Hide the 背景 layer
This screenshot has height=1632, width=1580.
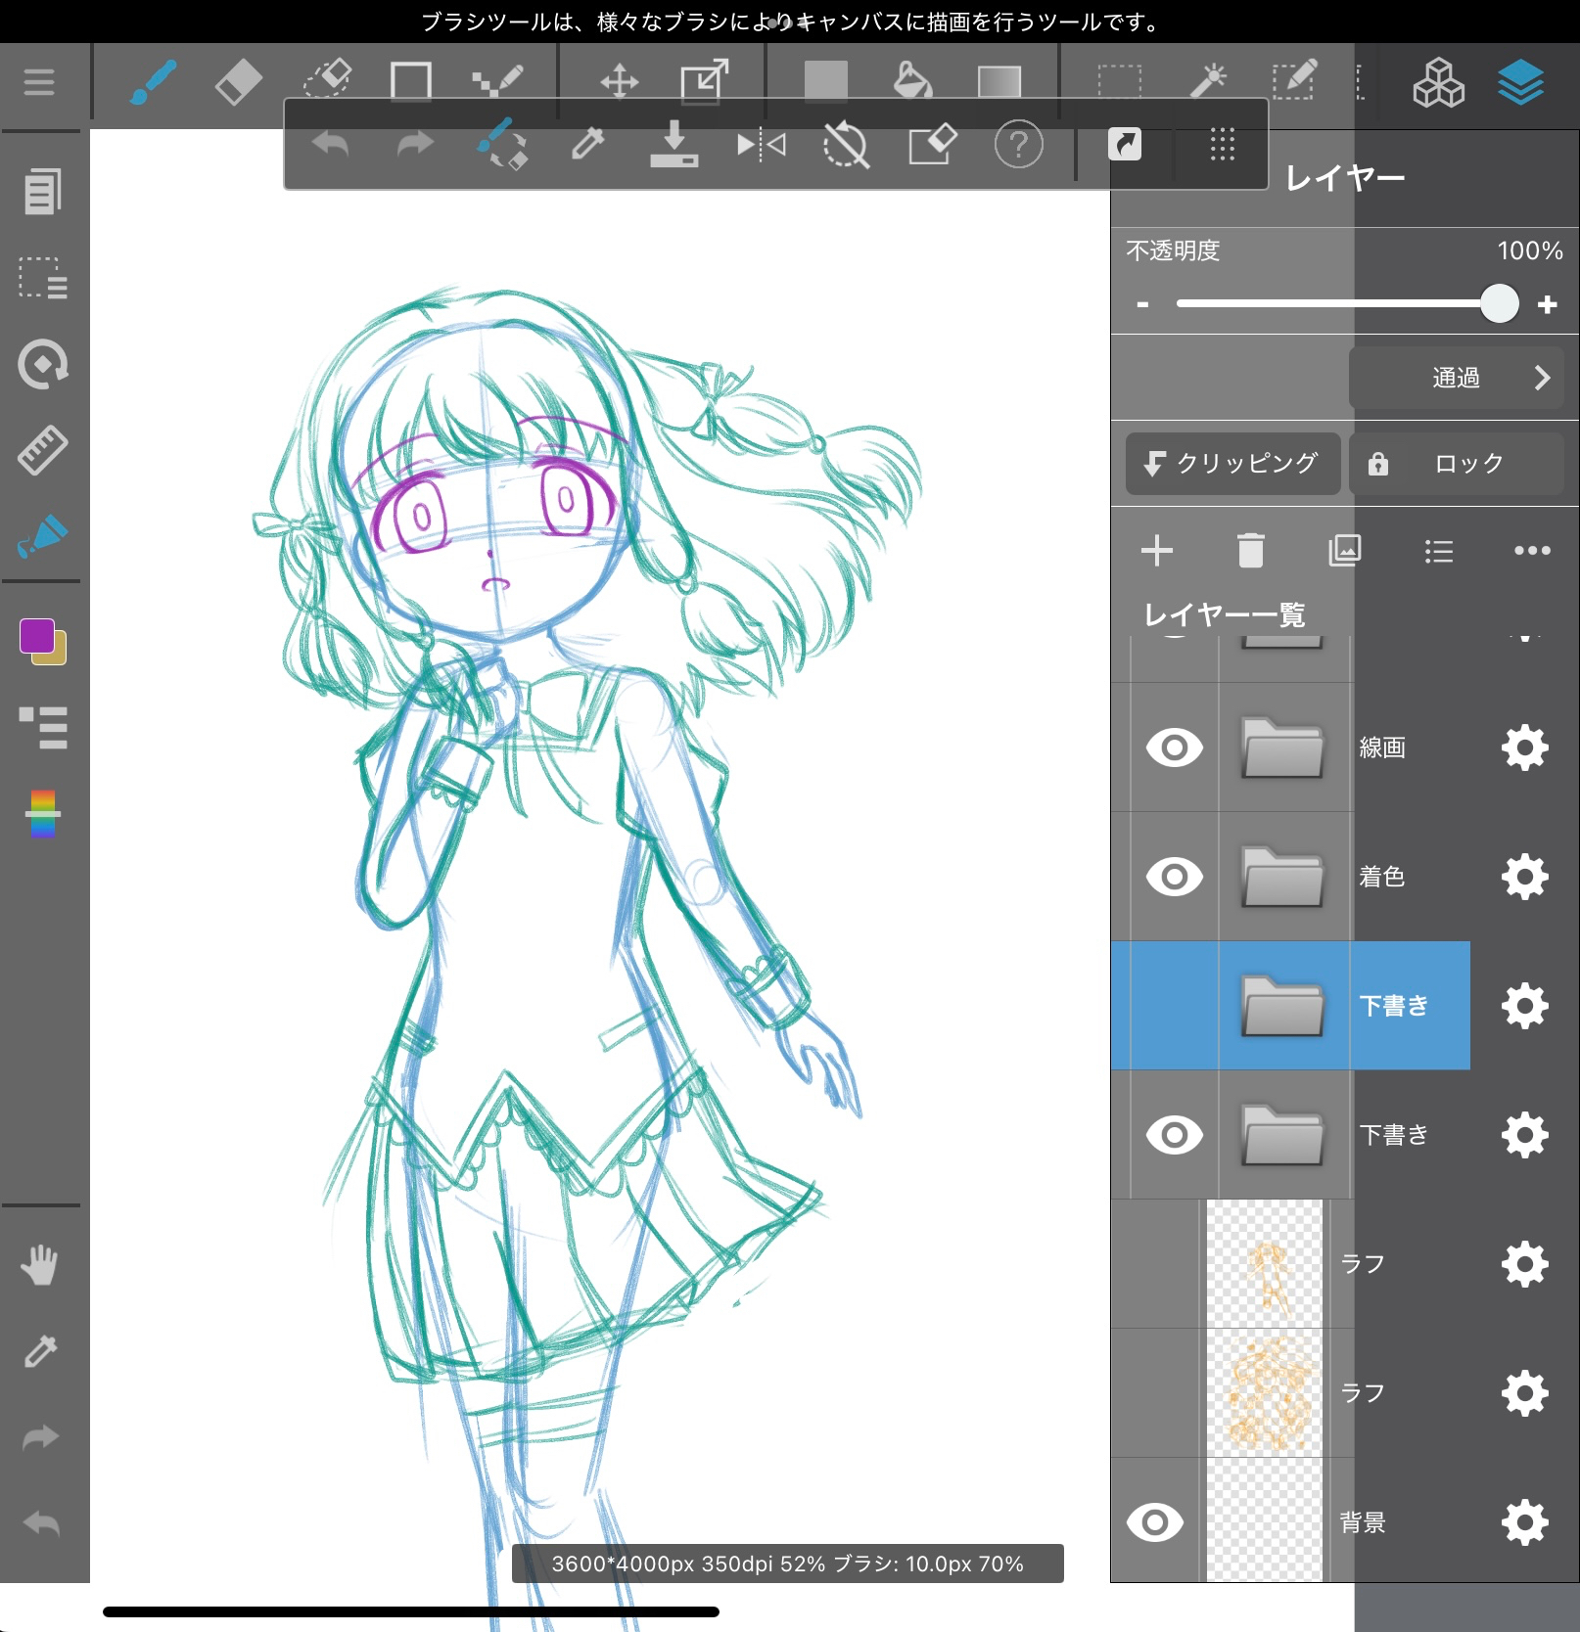coord(1155,1522)
